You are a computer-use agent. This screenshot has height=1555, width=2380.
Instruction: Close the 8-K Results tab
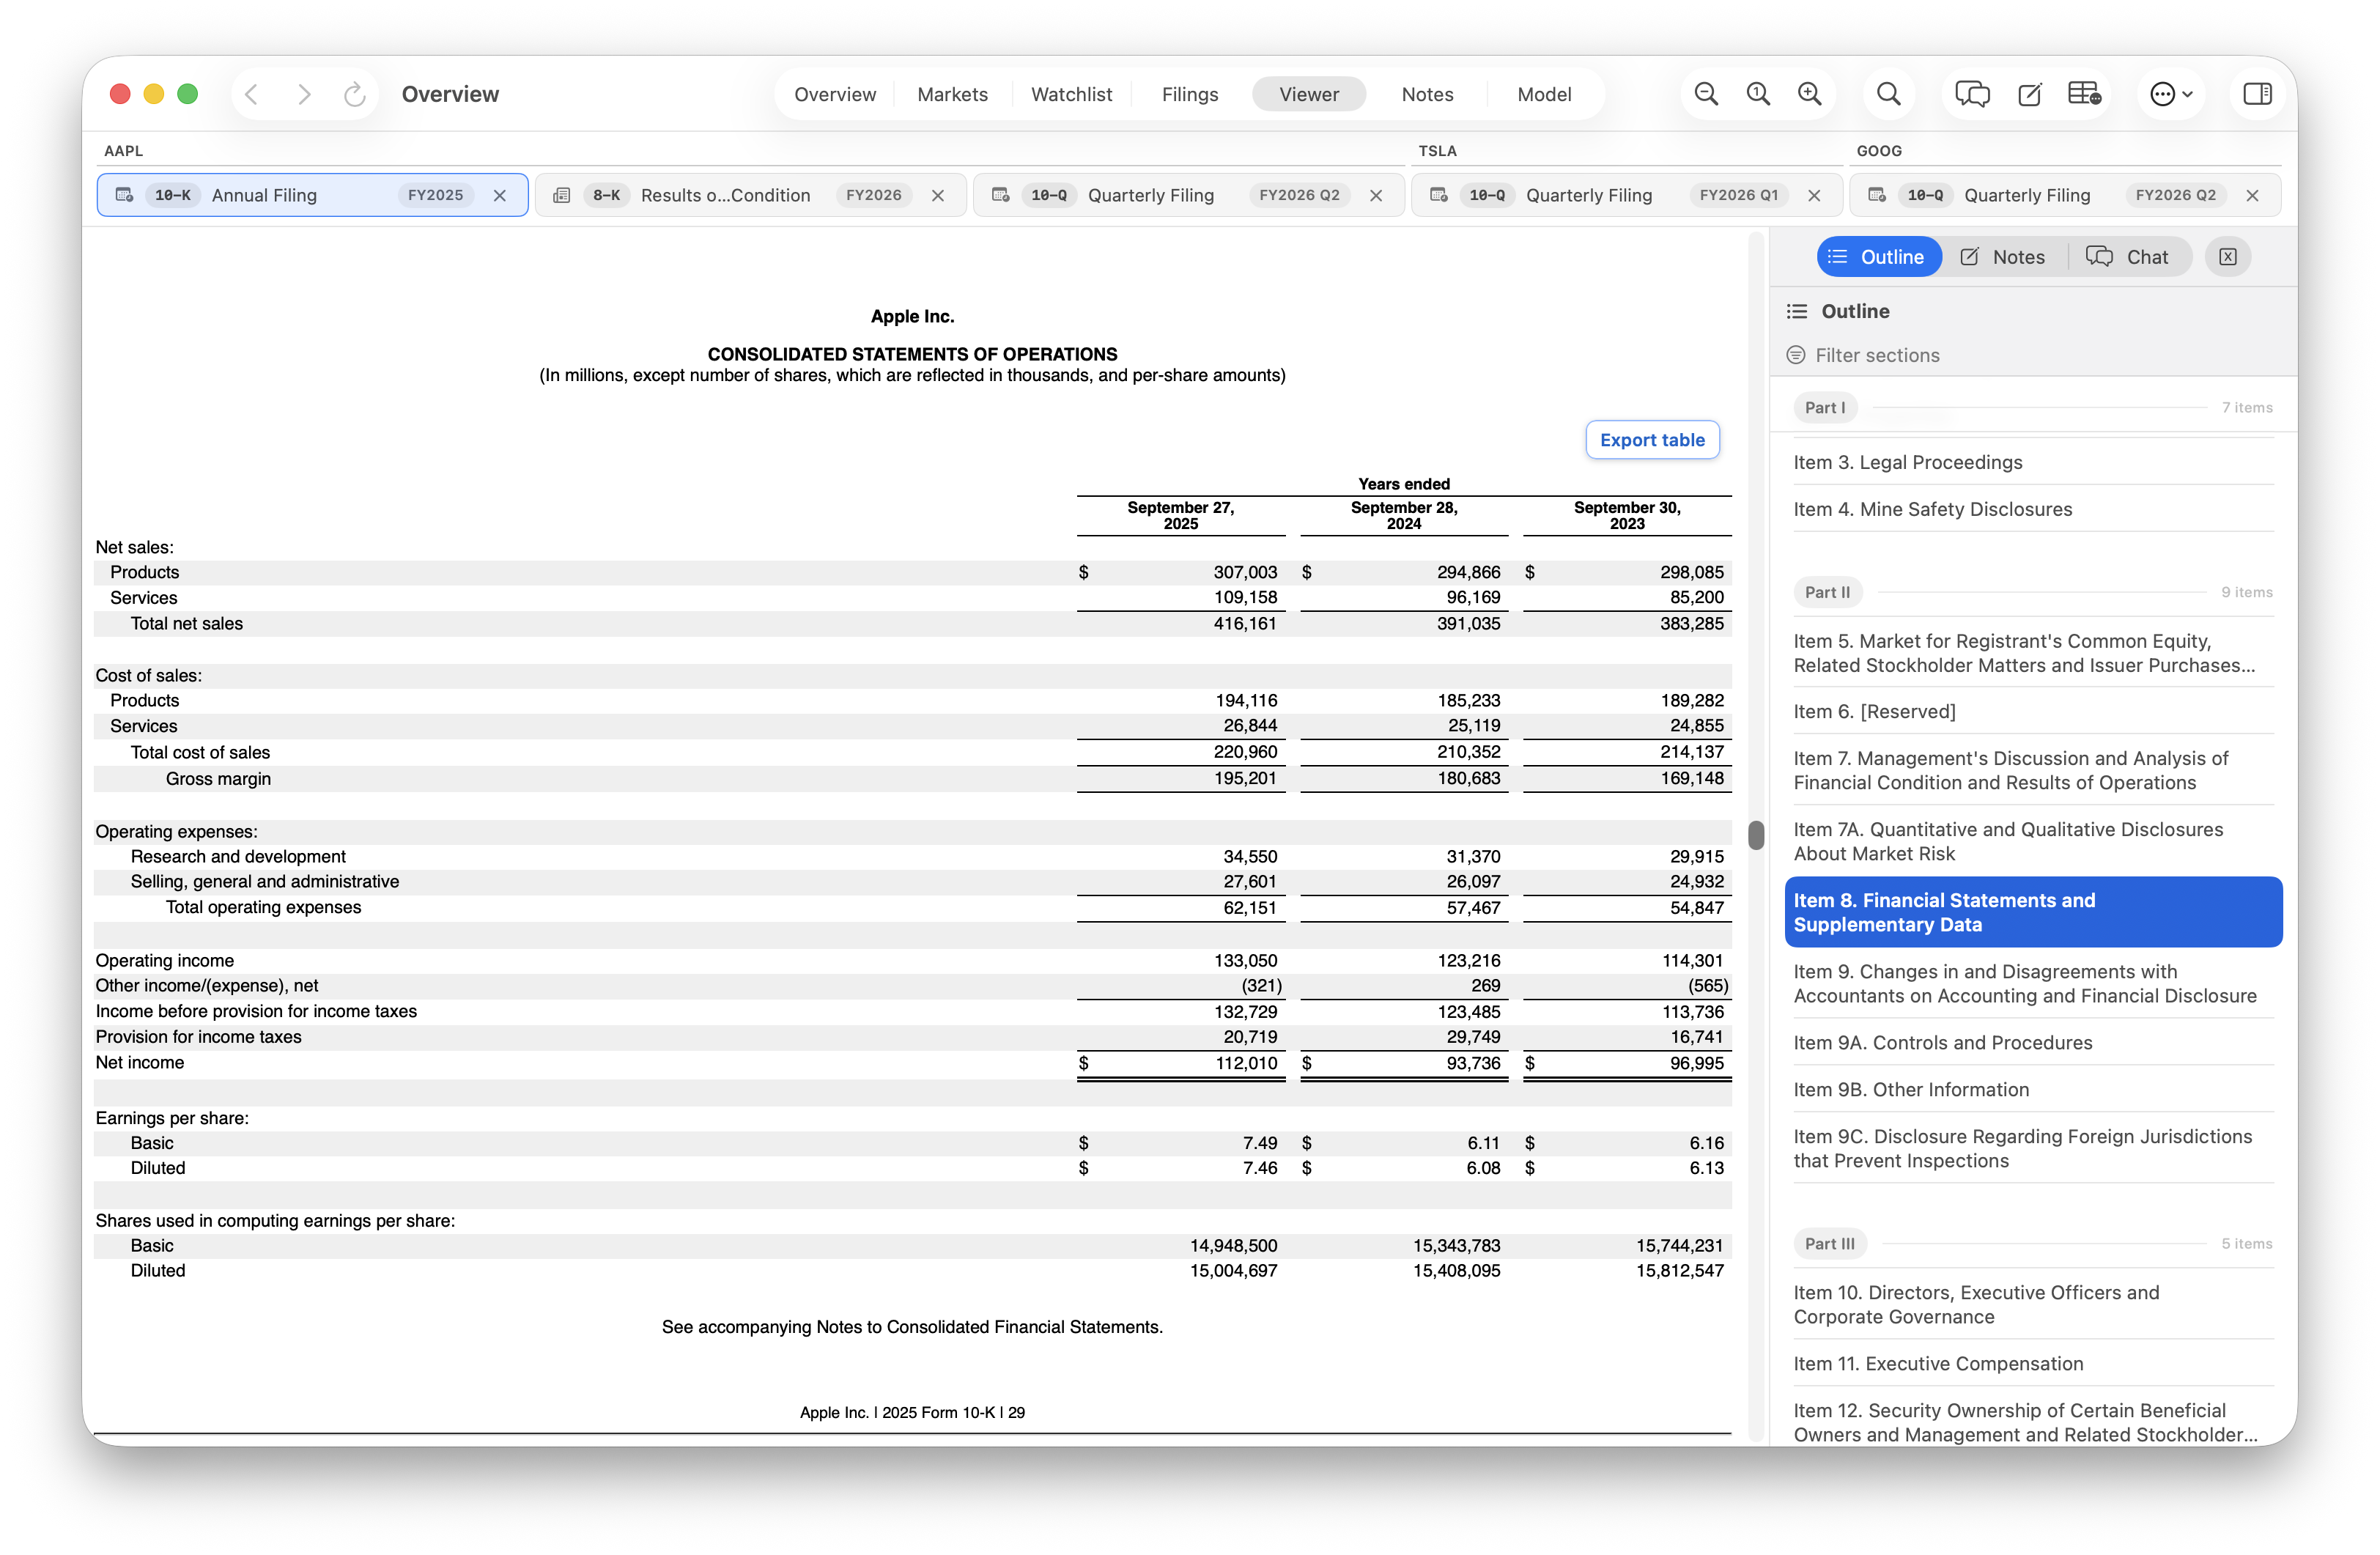(x=938, y=195)
